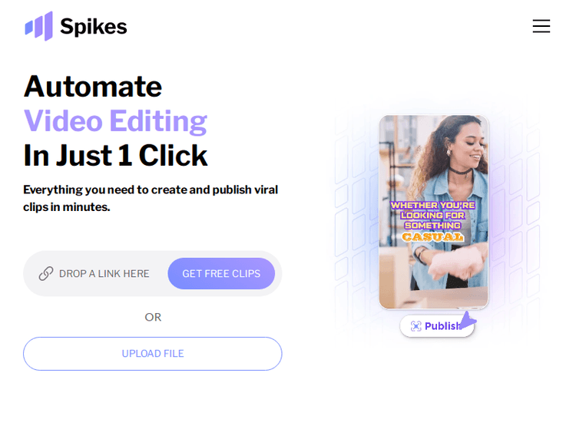
Task: Click the viral clips subtitle paragraph
Action: coord(151,198)
